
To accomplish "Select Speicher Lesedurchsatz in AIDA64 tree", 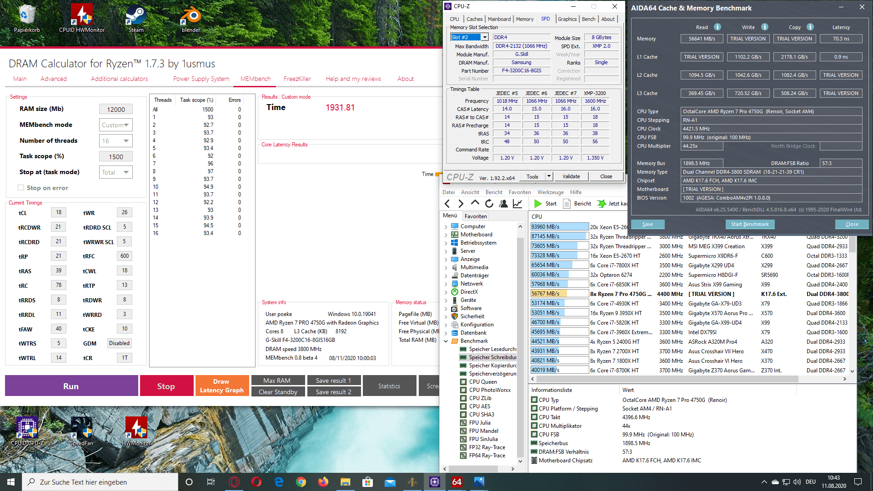I will 488,349.
